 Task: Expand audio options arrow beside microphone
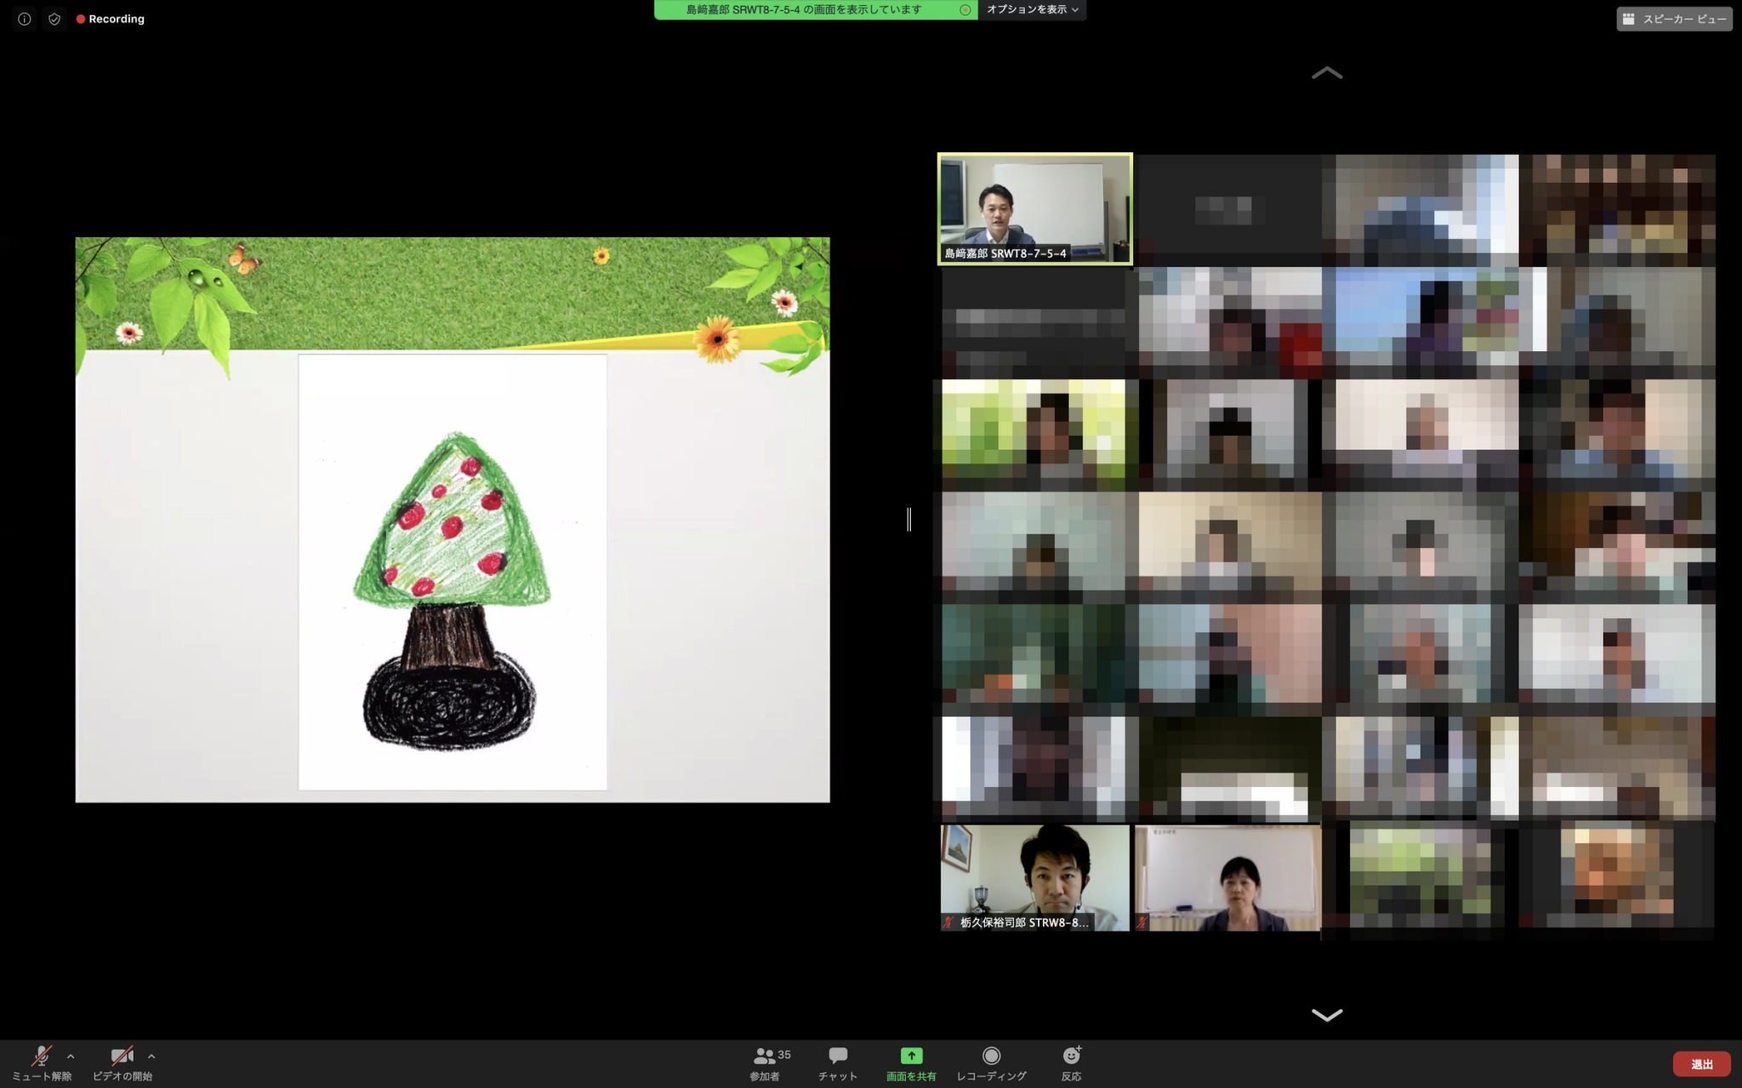[71, 1057]
